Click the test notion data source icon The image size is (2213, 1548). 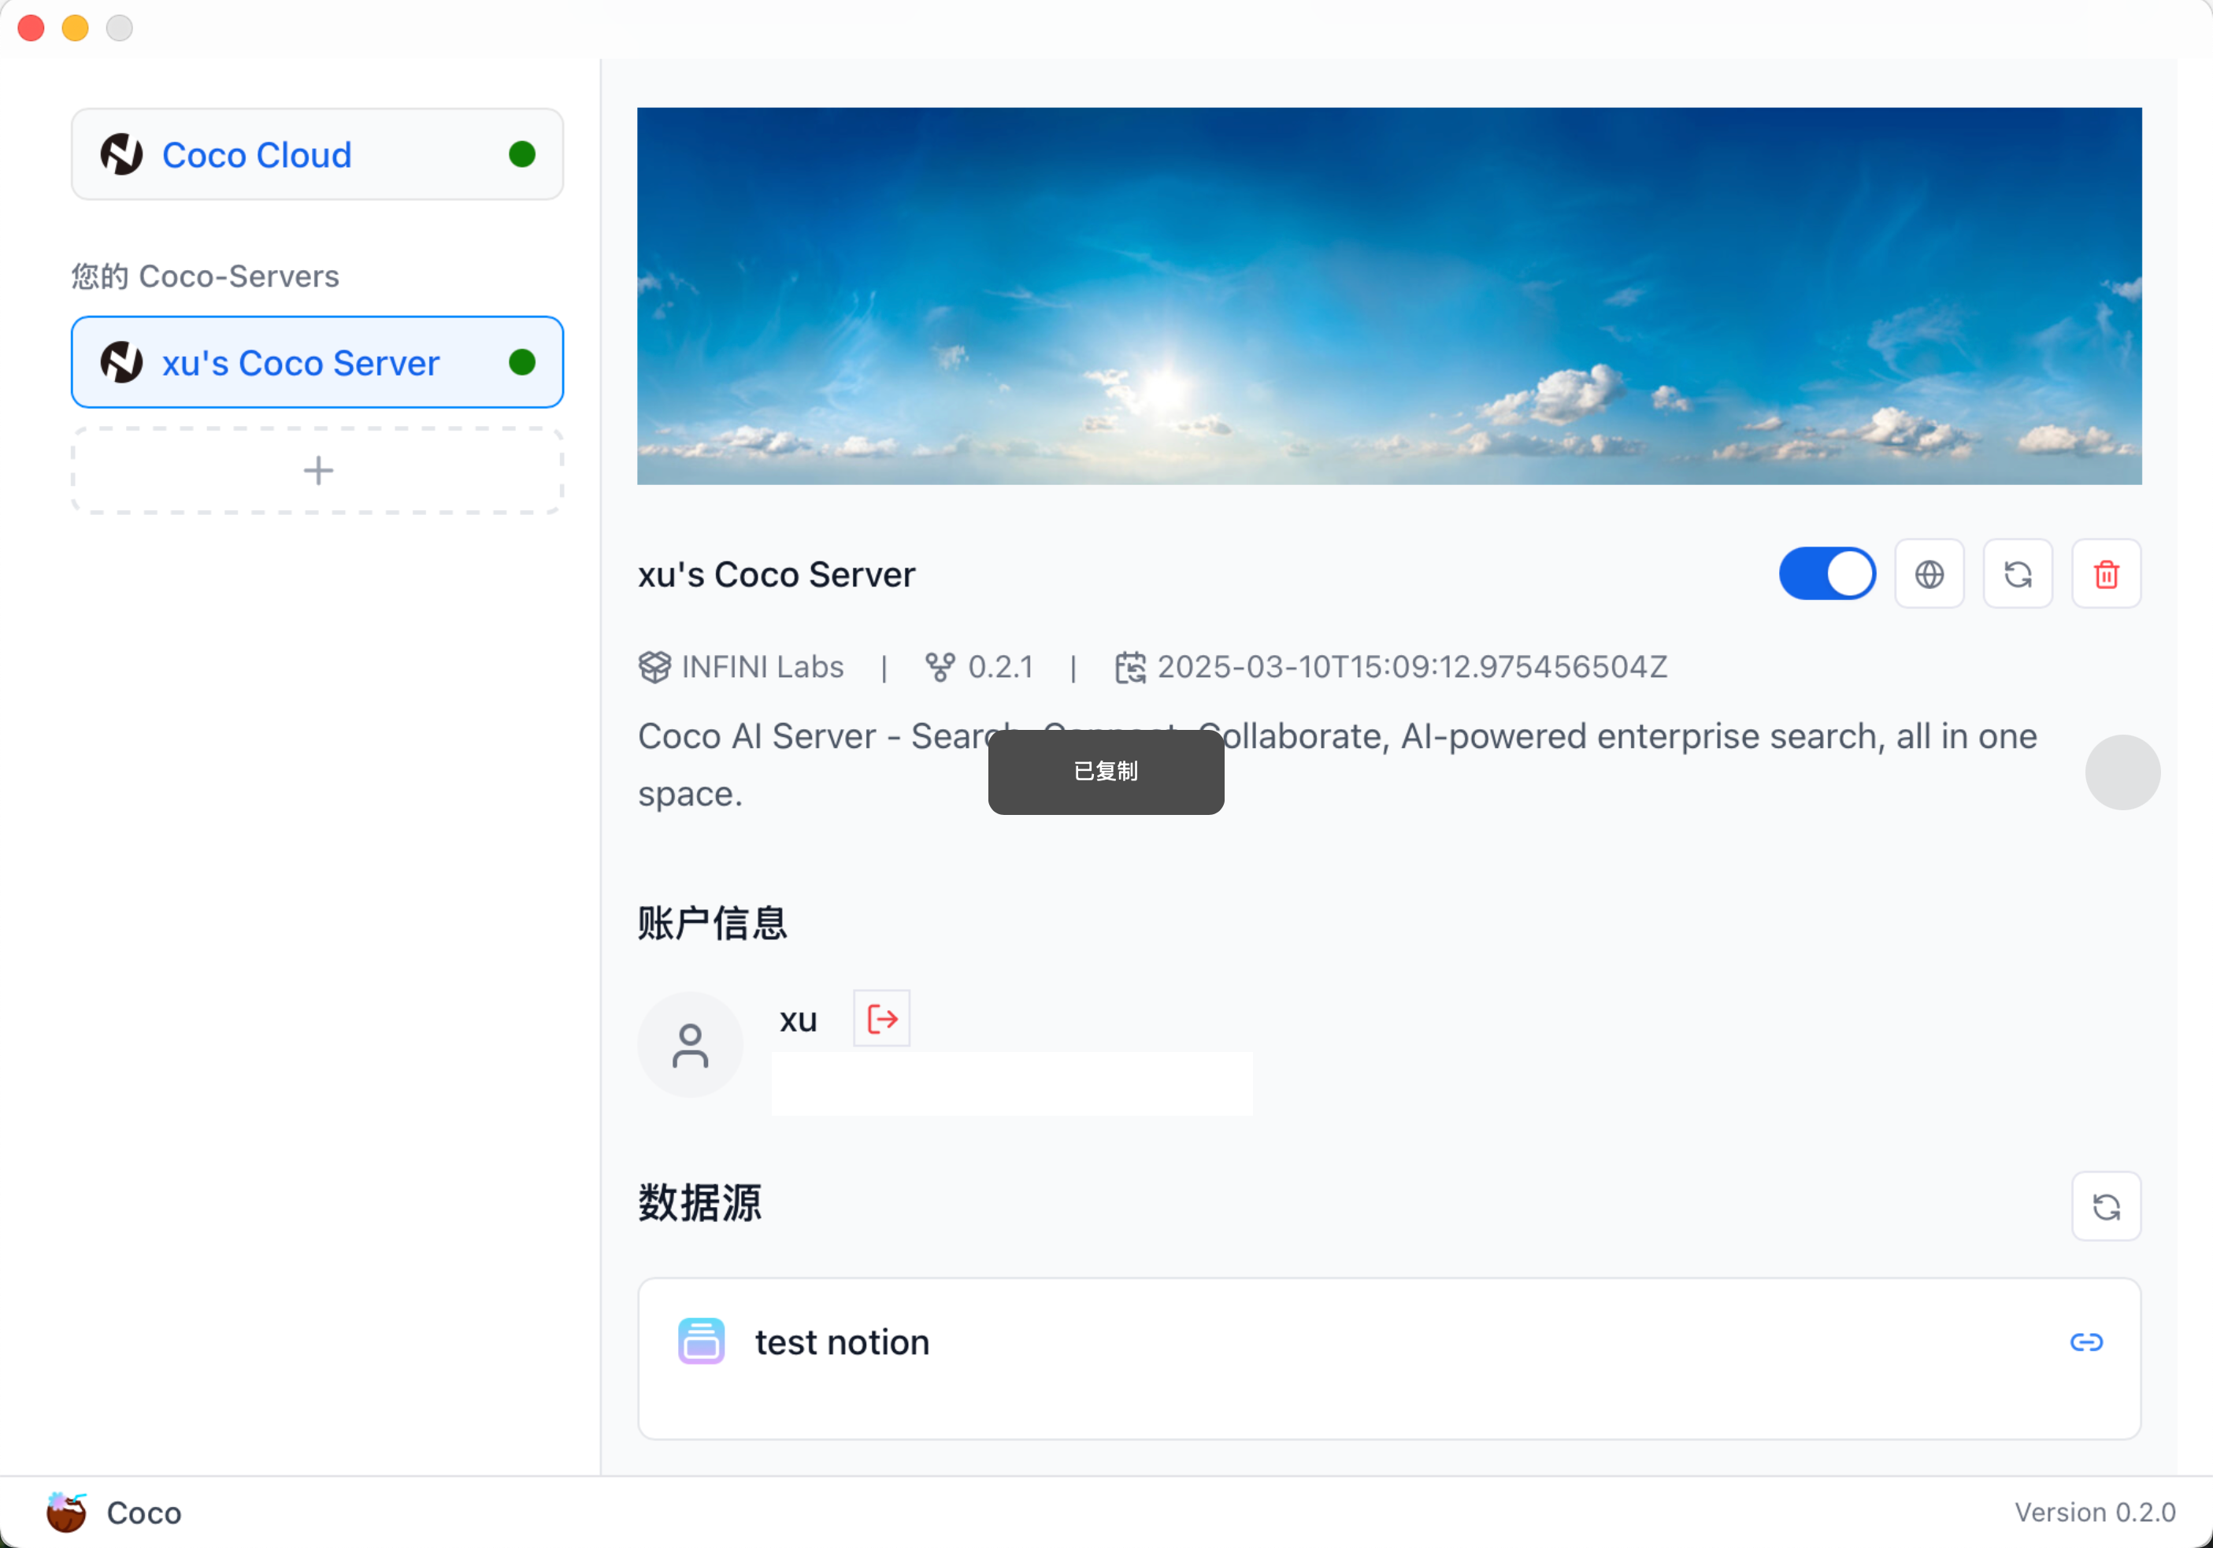coord(701,1342)
